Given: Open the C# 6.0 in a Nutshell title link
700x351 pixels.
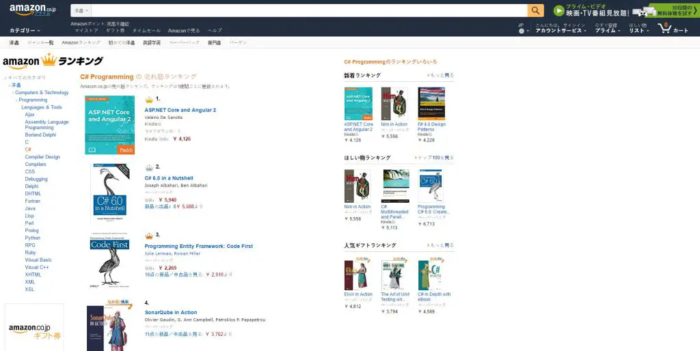Looking at the screenshot, I should pos(169,178).
